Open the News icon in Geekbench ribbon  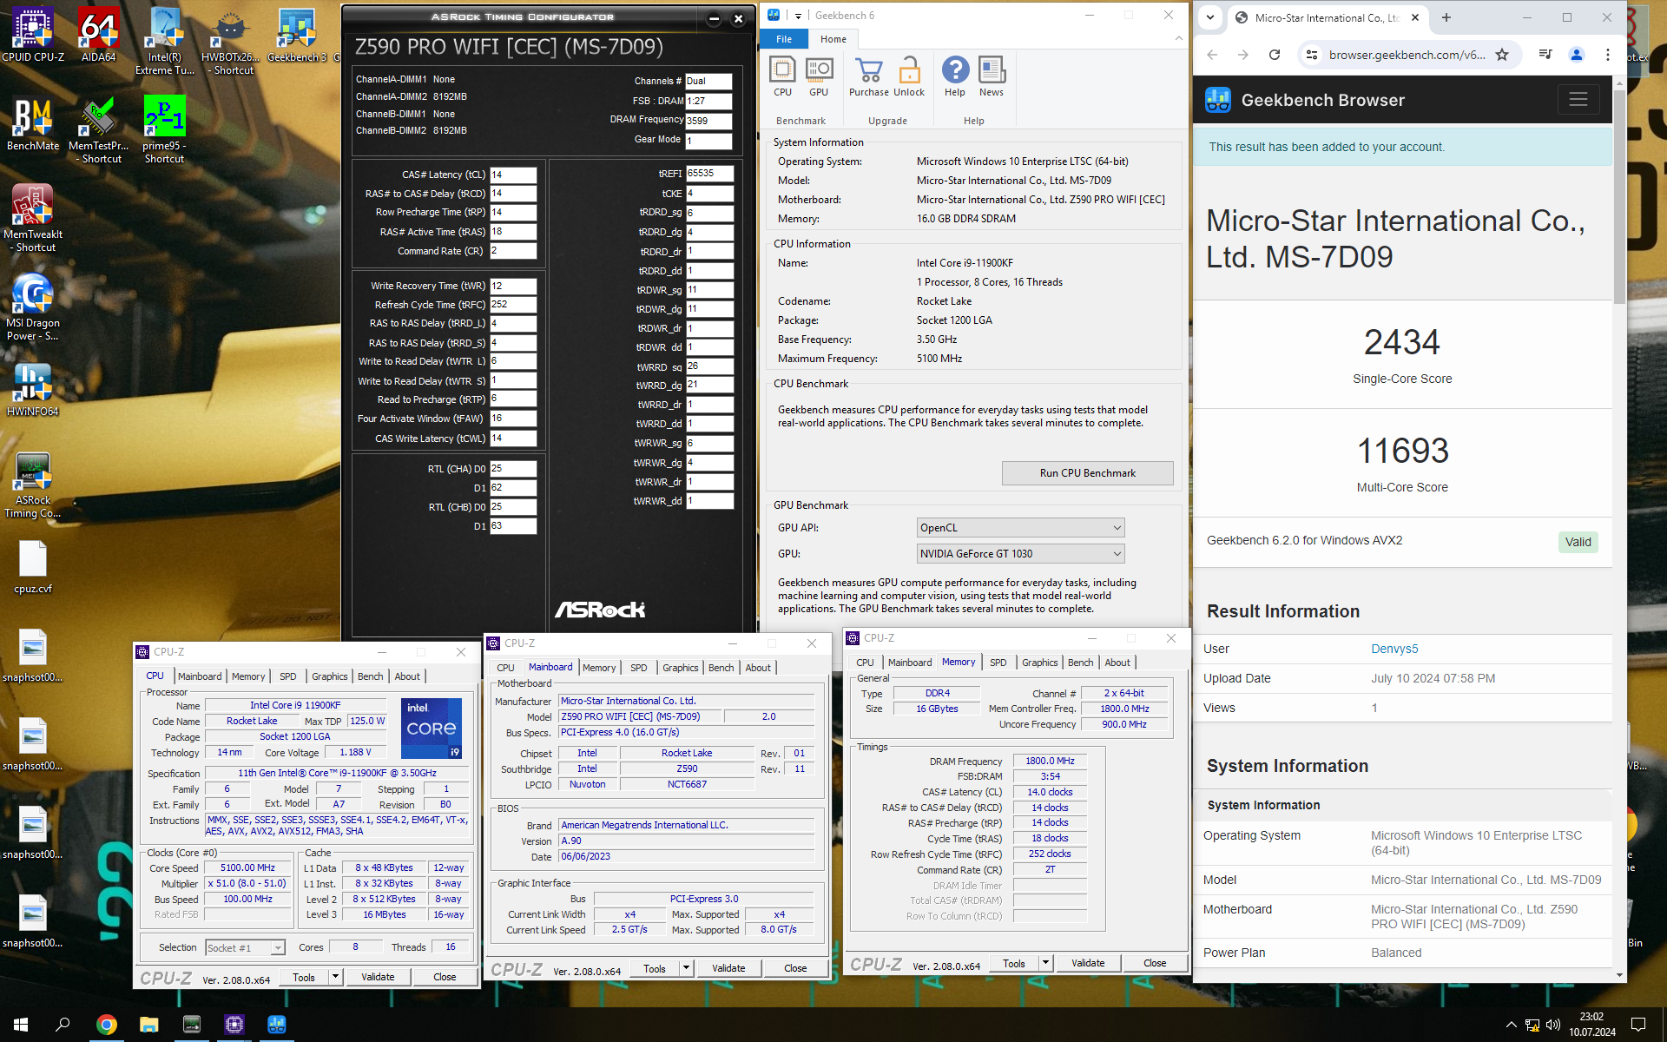(992, 76)
